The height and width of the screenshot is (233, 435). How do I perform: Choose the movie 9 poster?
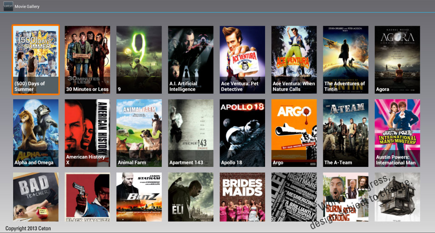[139, 60]
